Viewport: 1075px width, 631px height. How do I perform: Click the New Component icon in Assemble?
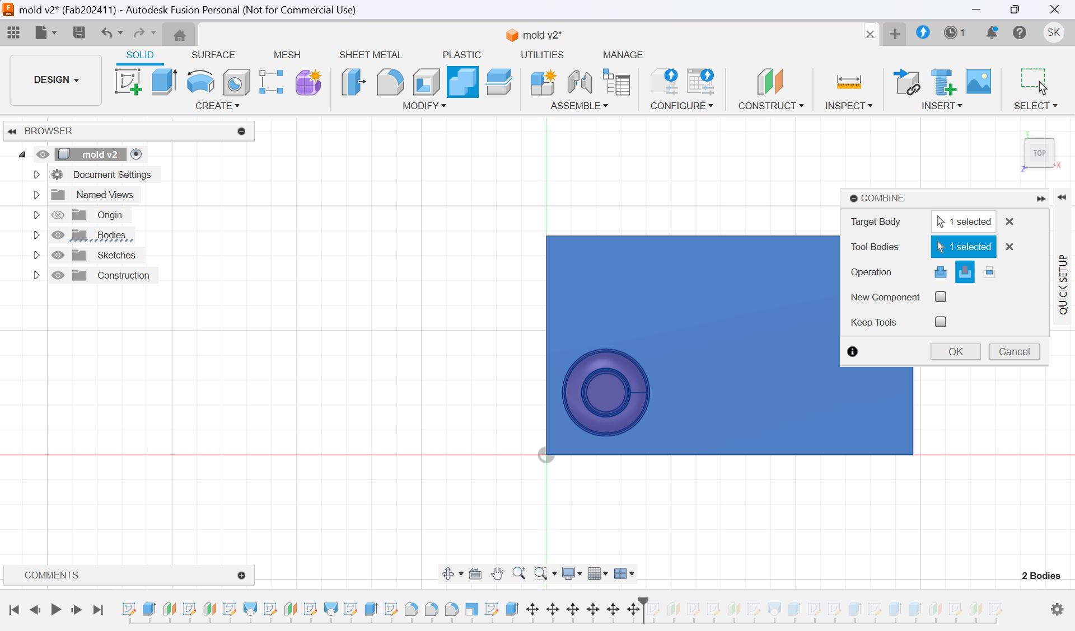543,82
